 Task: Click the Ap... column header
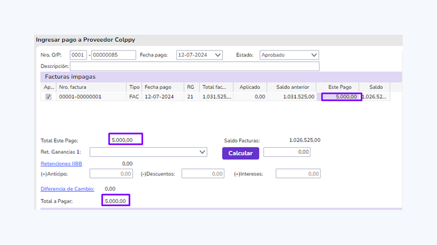point(49,87)
